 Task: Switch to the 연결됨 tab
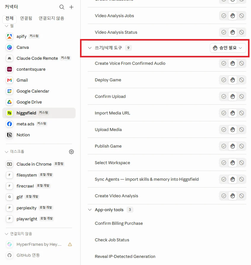[x=26, y=18]
